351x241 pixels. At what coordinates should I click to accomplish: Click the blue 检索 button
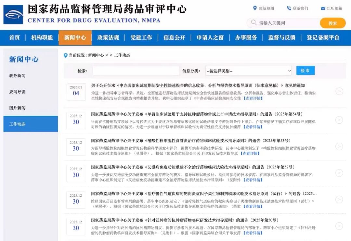click(x=305, y=71)
